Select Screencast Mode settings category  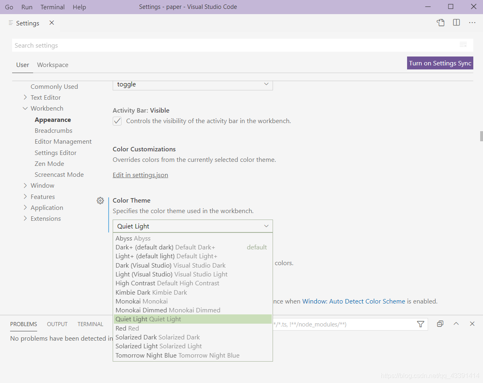59,175
